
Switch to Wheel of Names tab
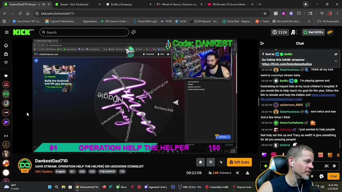click(x=179, y=4)
